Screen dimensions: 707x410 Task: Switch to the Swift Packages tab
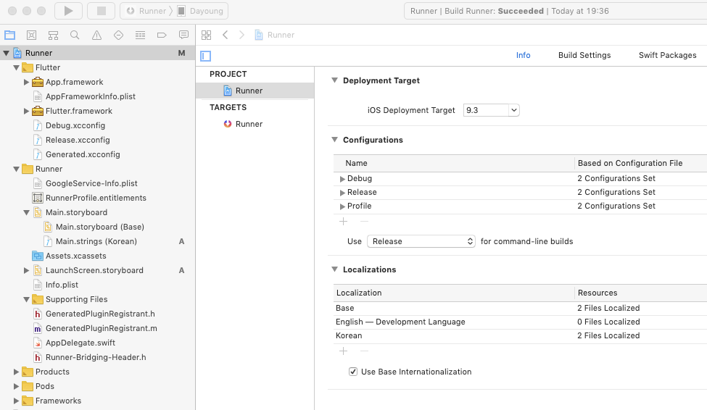(667, 55)
